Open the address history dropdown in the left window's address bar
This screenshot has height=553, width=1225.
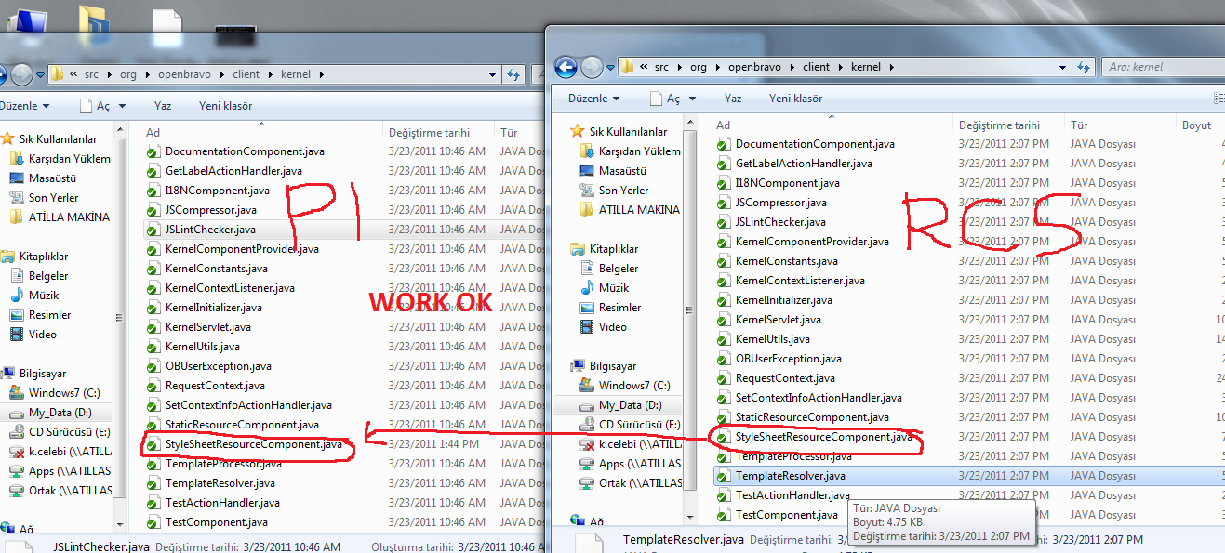coord(490,73)
